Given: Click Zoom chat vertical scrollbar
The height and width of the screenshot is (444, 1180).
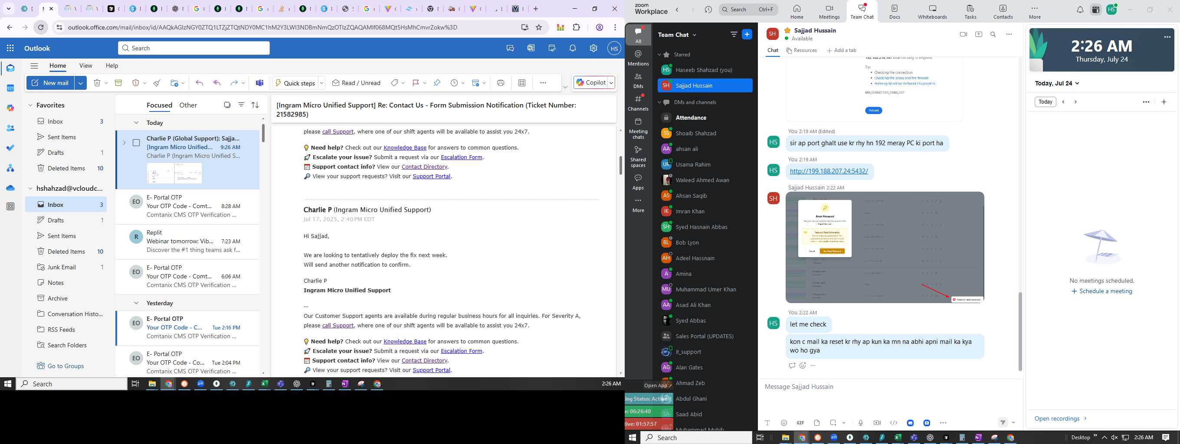Looking at the screenshot, I should coord(1020,331).
